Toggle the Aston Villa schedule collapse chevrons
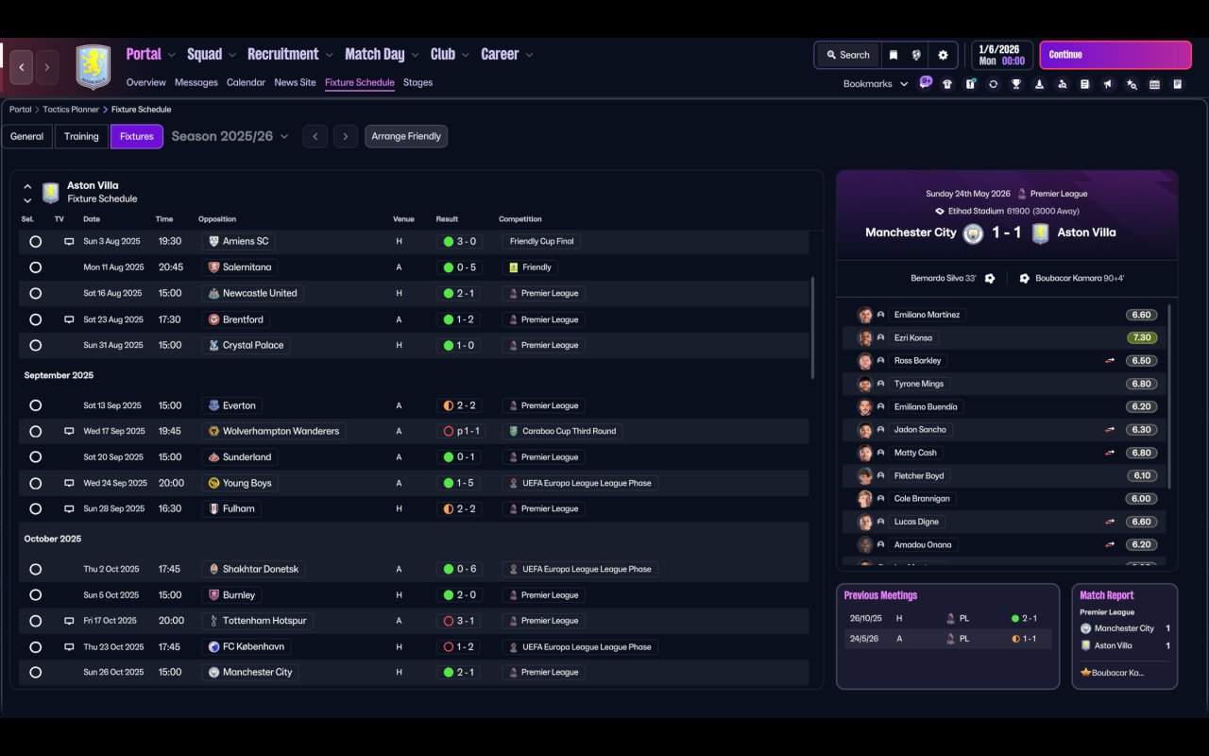This screenshot has width=1209, height=756. 27,193
